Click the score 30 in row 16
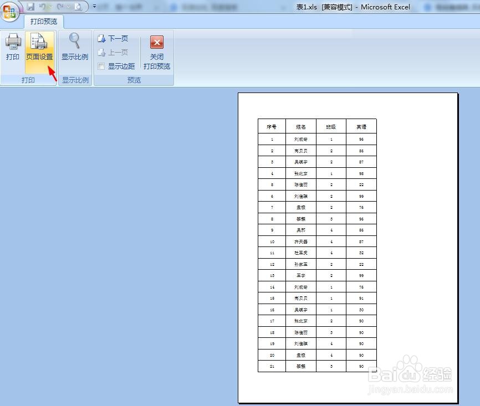The height and width of the screenshot is (406, 480). 361,310
